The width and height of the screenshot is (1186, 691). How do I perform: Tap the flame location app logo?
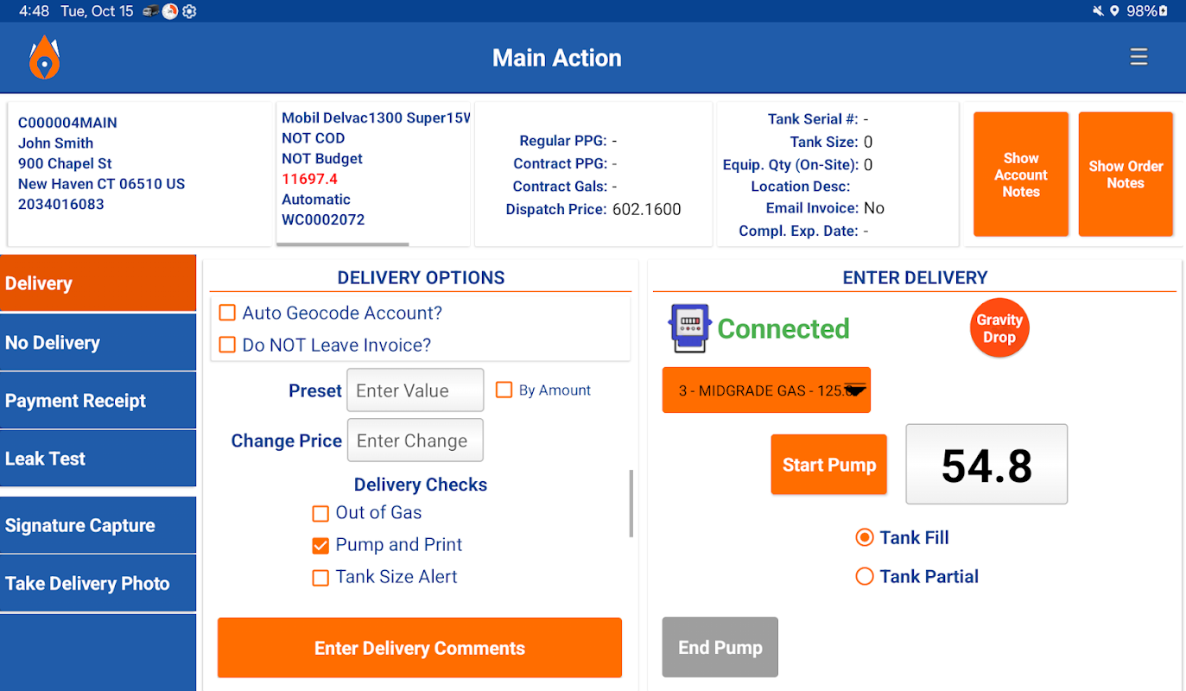pos(44,58)
